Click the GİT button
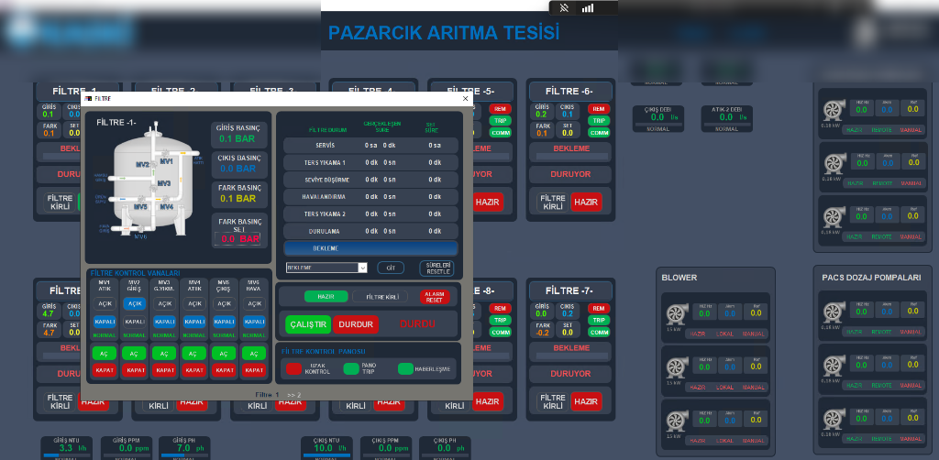The height and width of the screenshot is (460, 939). coord(391,268)
